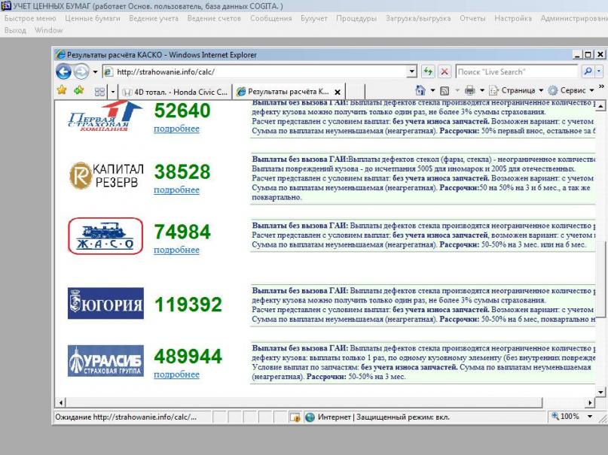Click the RSS feeds icon

coord(445,91)
